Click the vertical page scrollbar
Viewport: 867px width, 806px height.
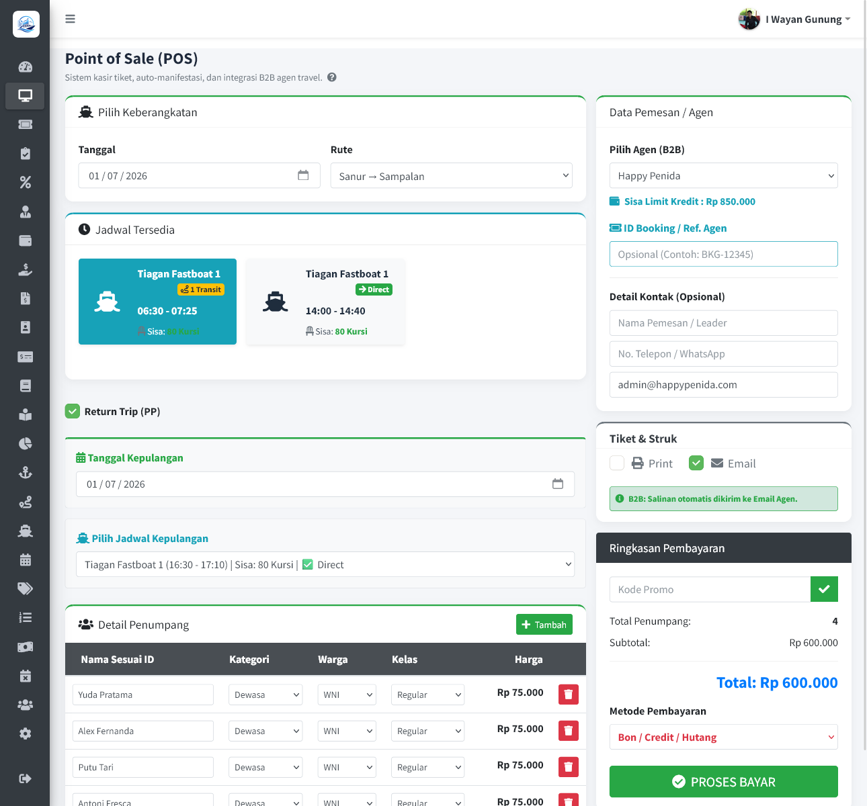pyautogui.click(x=865, y=376)
